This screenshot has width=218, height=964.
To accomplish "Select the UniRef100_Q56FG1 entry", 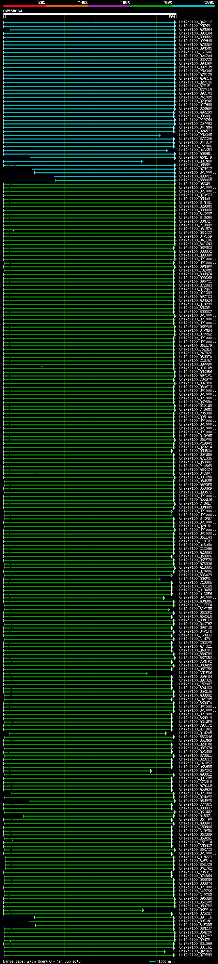I will 195,579.
